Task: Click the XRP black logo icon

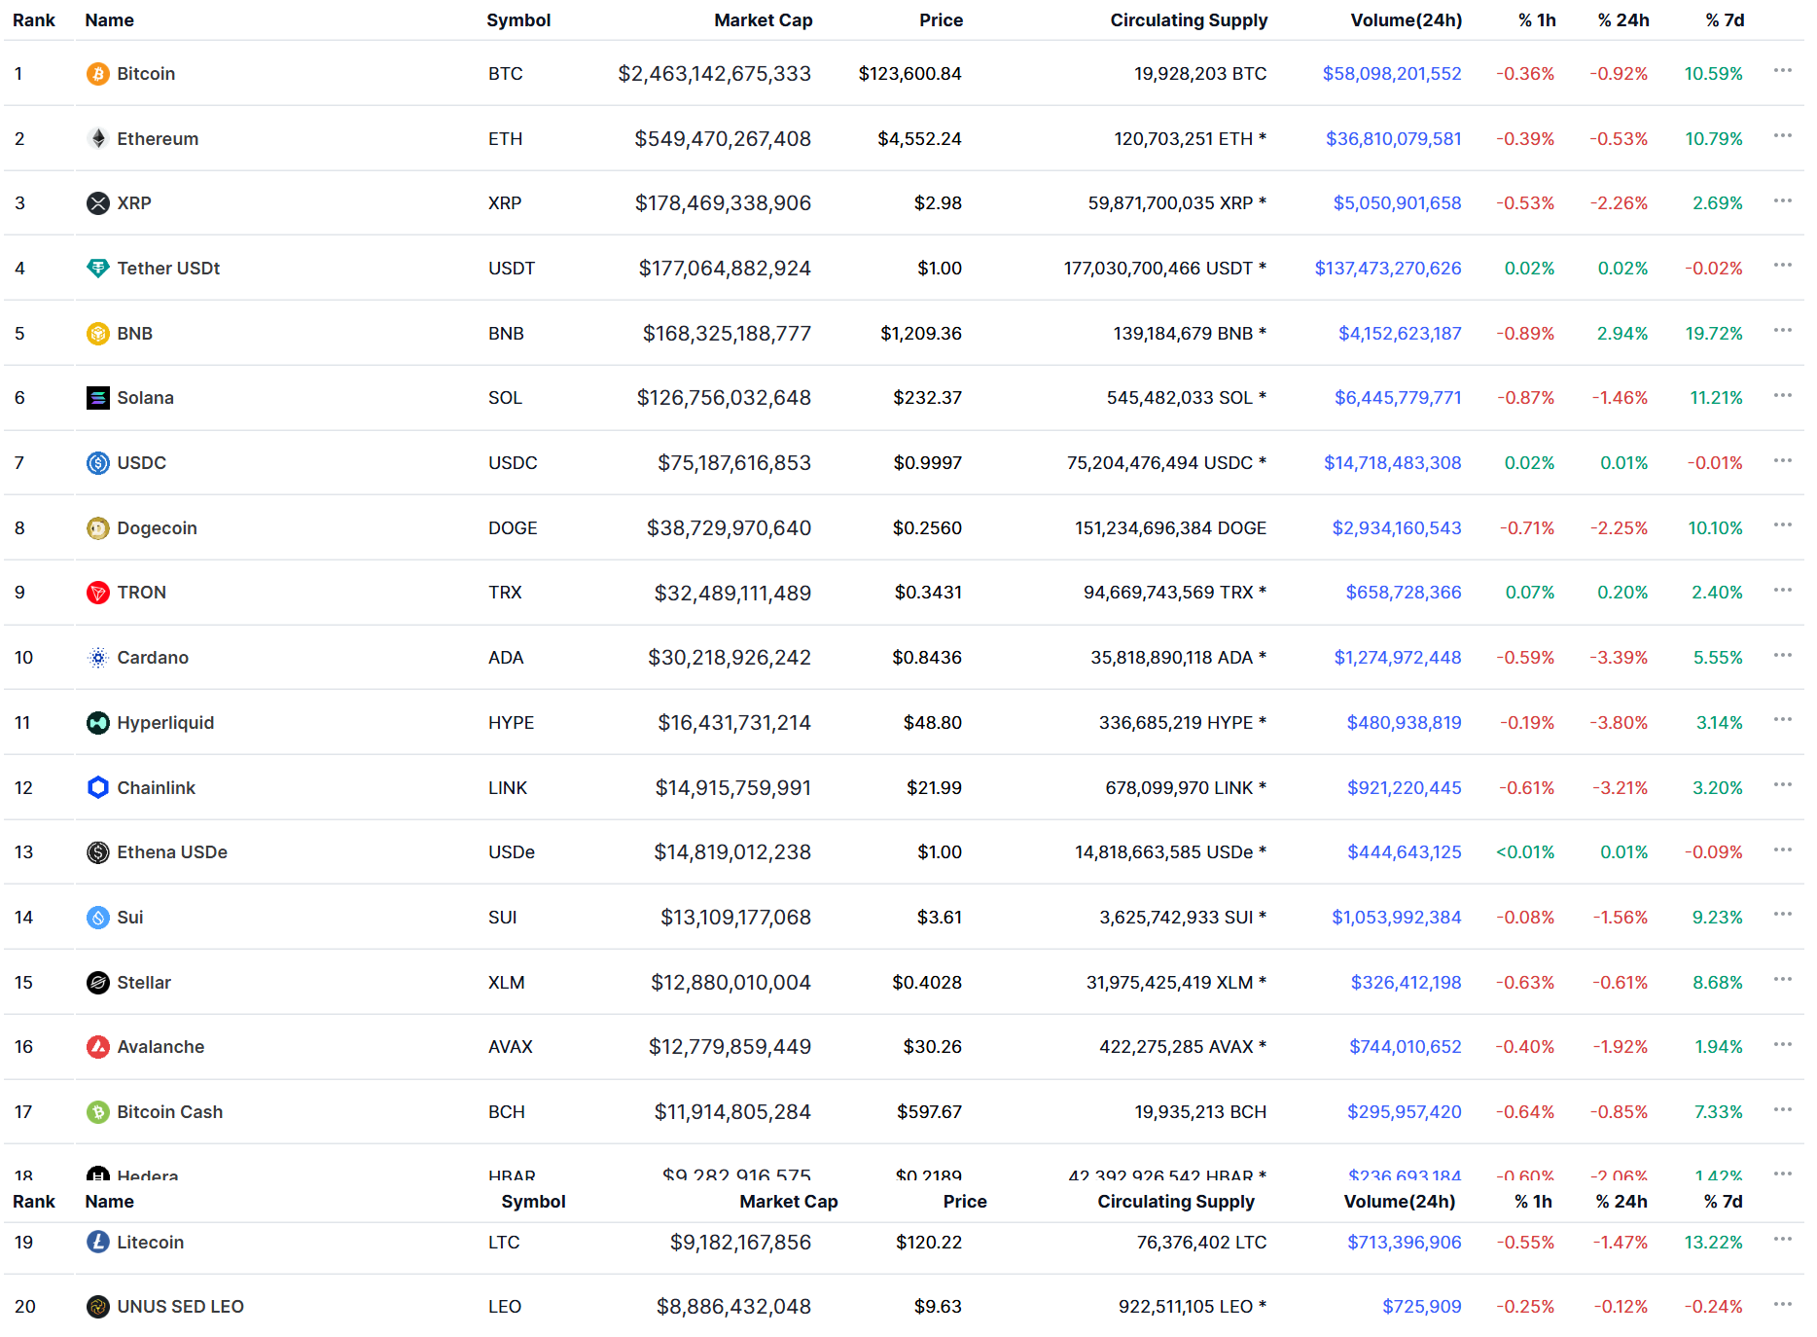Action: pos(97,203)
